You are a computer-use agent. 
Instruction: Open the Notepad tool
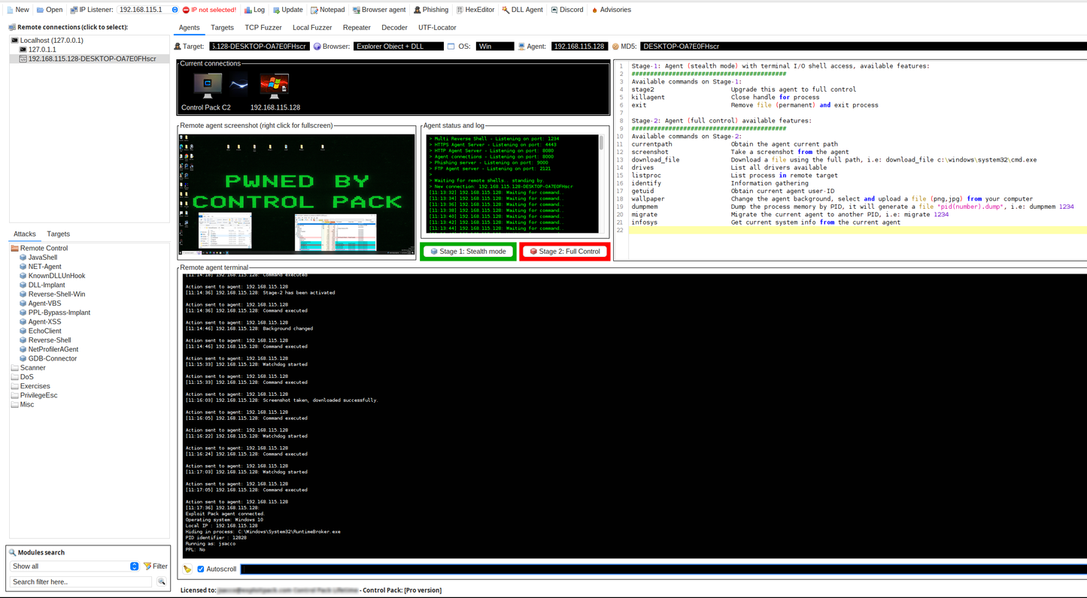click(327, 10)
